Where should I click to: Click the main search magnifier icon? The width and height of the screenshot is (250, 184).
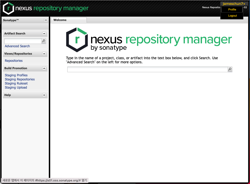[230, 69]
